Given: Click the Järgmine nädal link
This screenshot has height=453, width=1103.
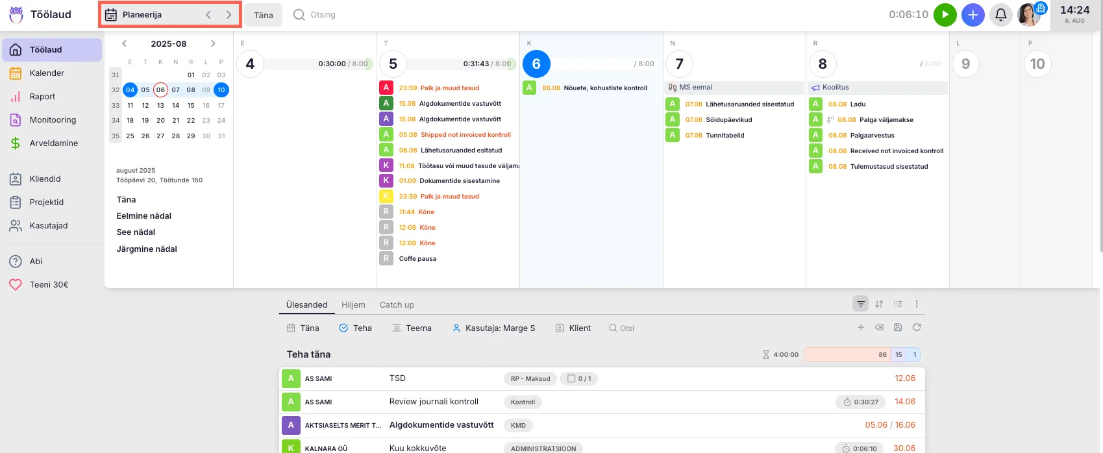Looking at the screenshot, I should tap(147, 249).
